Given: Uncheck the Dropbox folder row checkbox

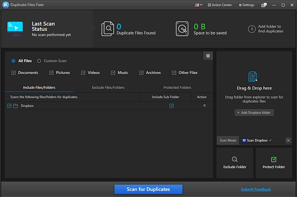Looking at the screenshot, I should point(9,106).
